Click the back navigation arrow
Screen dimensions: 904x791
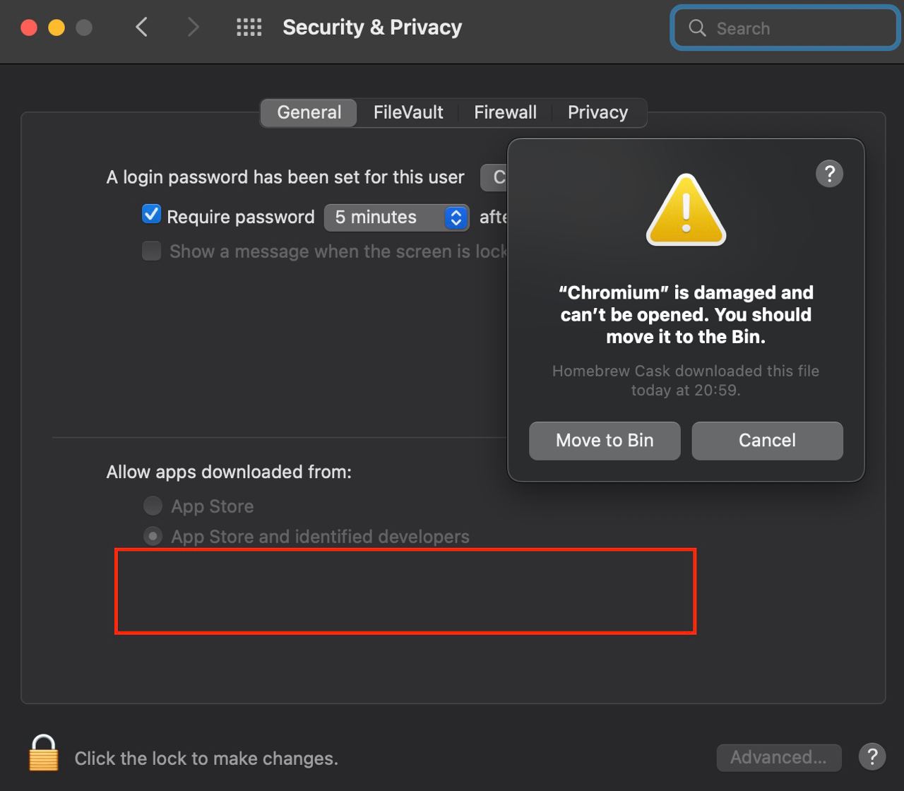(x=142, y=28)
